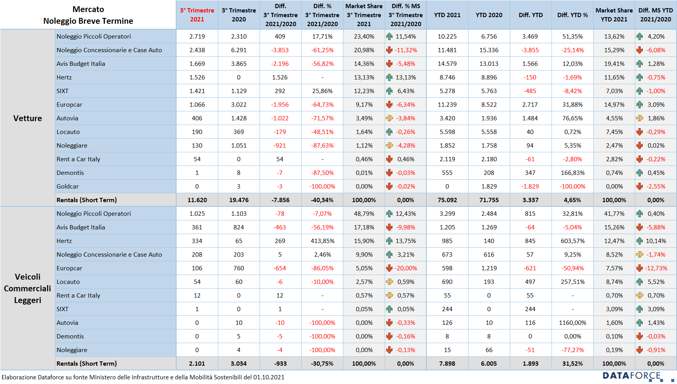Click the cell showing '75.092'
This screenshot has width=677, height=384.
tap(447, 200)
